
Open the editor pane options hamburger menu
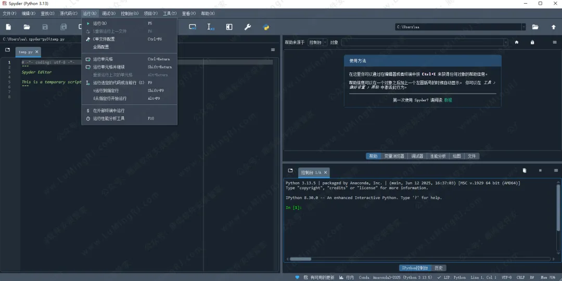pos(273,50)
